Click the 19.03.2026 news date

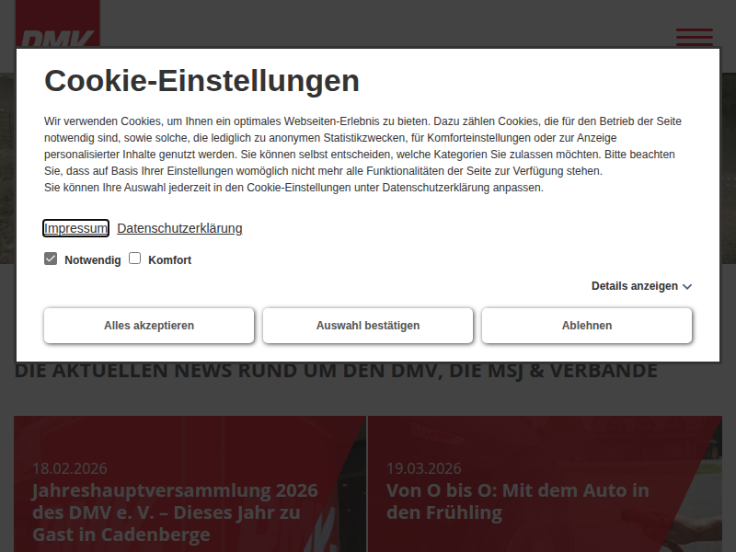point(423,468)
